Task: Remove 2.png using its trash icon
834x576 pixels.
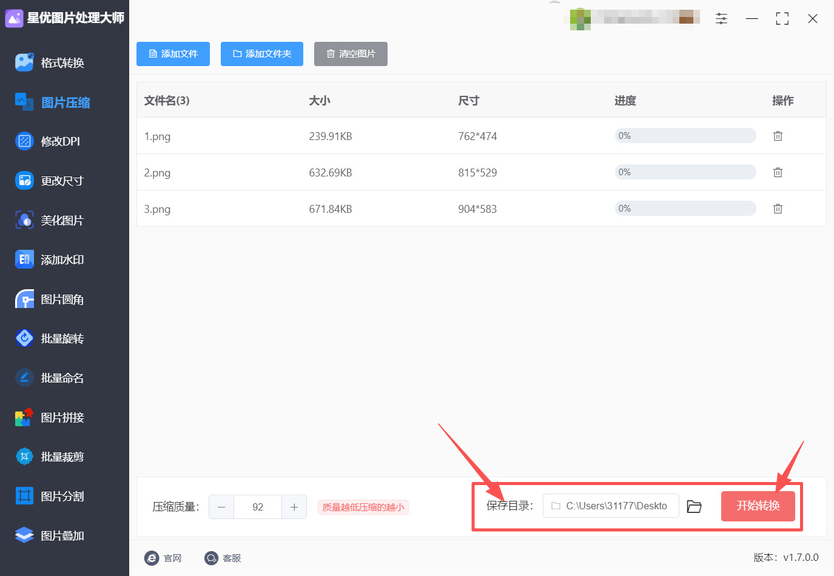Action: [x=778, y=172]
